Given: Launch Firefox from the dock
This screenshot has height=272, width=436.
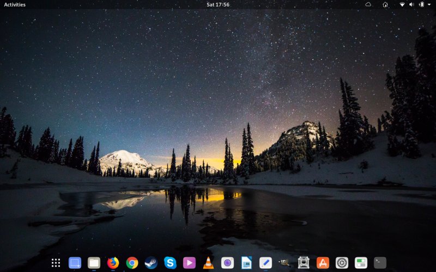Looking at the screenshot, I should (x=113, y=263).
